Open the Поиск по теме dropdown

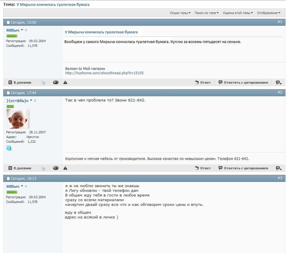[206, 13]
